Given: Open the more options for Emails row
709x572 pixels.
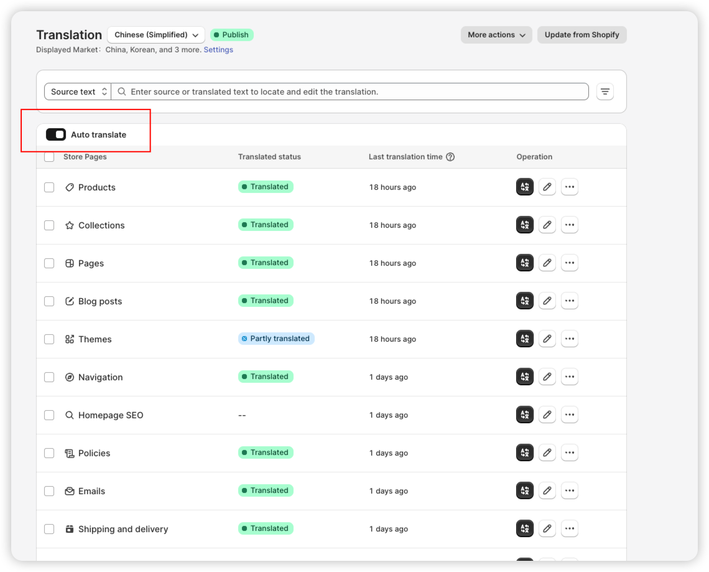Looking at the screenshot, I should [x=569, y=491].
